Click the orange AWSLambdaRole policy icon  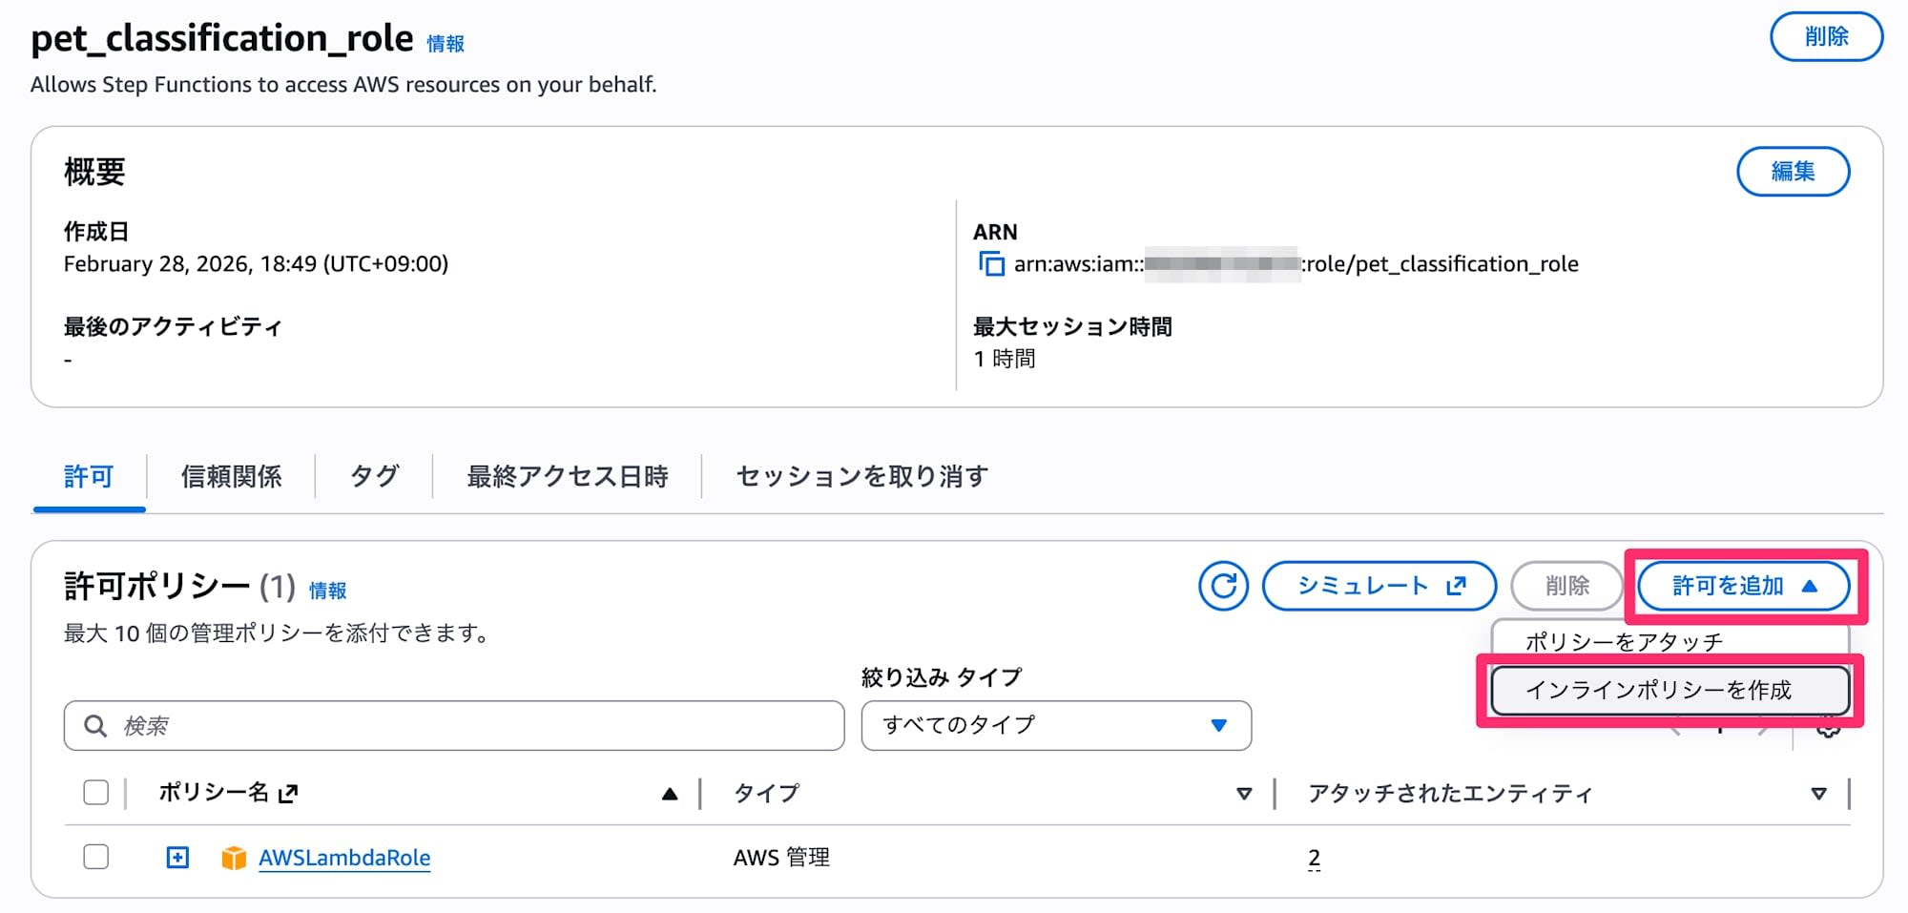(234, 858)
